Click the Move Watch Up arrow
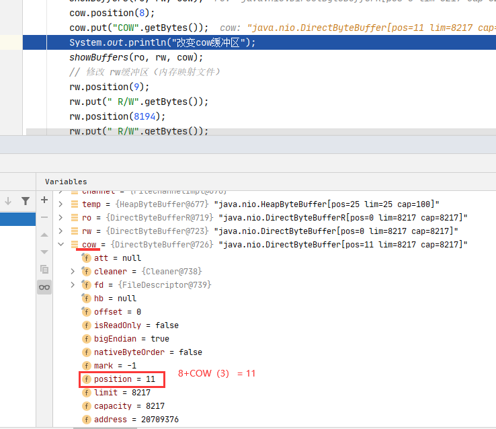496x429 pixels. [x=44, y=235]
